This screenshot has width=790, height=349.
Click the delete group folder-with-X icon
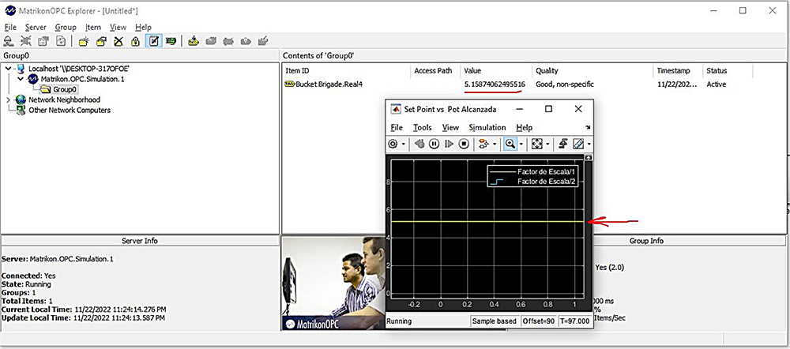click(118, 41)
